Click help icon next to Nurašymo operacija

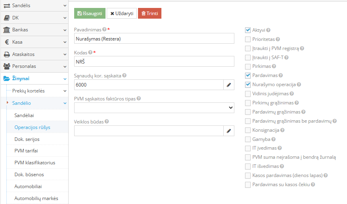[x=299, y=85]
